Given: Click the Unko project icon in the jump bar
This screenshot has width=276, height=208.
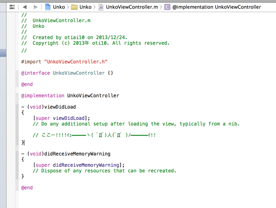Looking at the screenshot, I should (48, 7).
